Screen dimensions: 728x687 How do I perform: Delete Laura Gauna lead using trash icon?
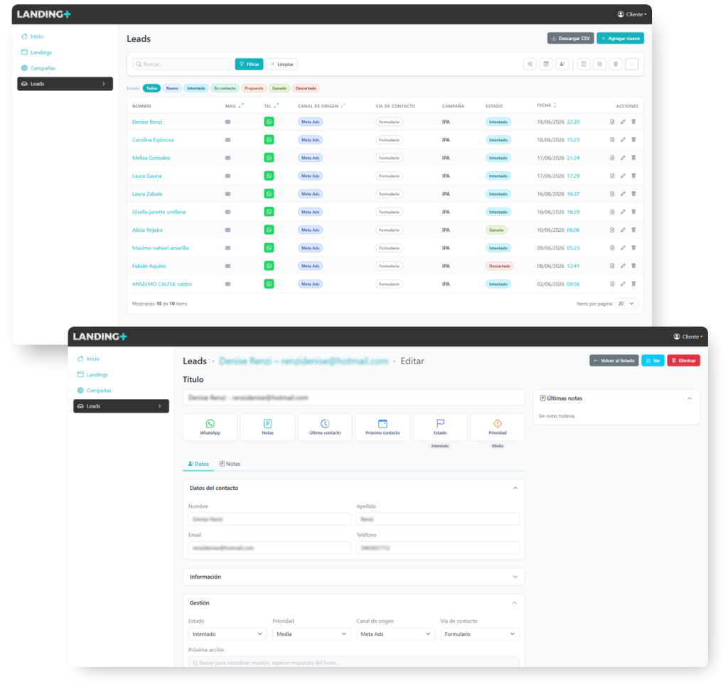coord(633,176)
